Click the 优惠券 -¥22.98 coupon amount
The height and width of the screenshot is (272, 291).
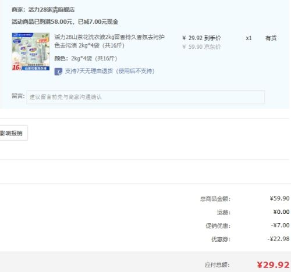[279, 239]
